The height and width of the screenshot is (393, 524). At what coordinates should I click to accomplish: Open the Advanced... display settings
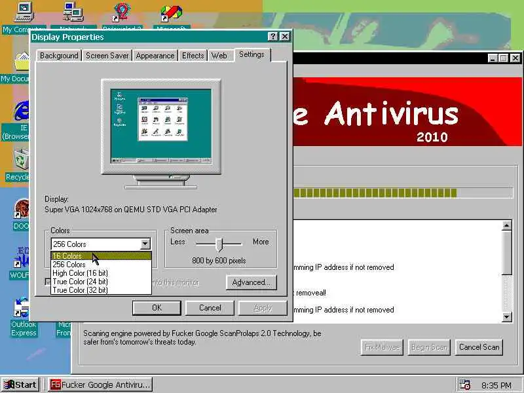252,282
